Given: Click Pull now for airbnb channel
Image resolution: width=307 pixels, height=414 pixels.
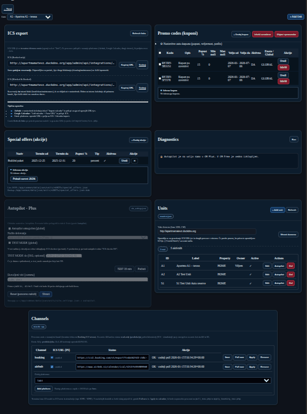Looking at the screenshot, I should (x=239, y=367).
